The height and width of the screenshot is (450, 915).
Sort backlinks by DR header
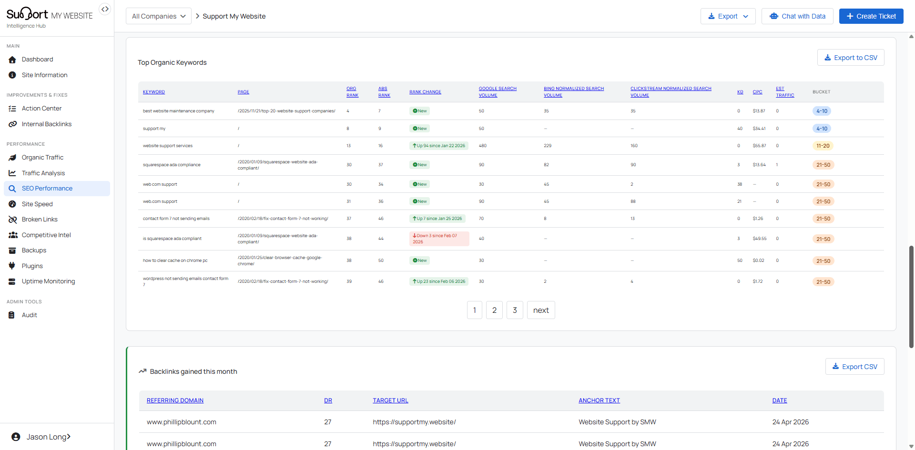(x=328, y=400)
